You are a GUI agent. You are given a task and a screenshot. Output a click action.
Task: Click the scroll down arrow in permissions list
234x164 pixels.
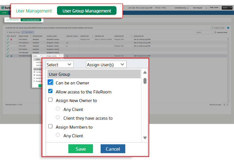tap(145, 138)
